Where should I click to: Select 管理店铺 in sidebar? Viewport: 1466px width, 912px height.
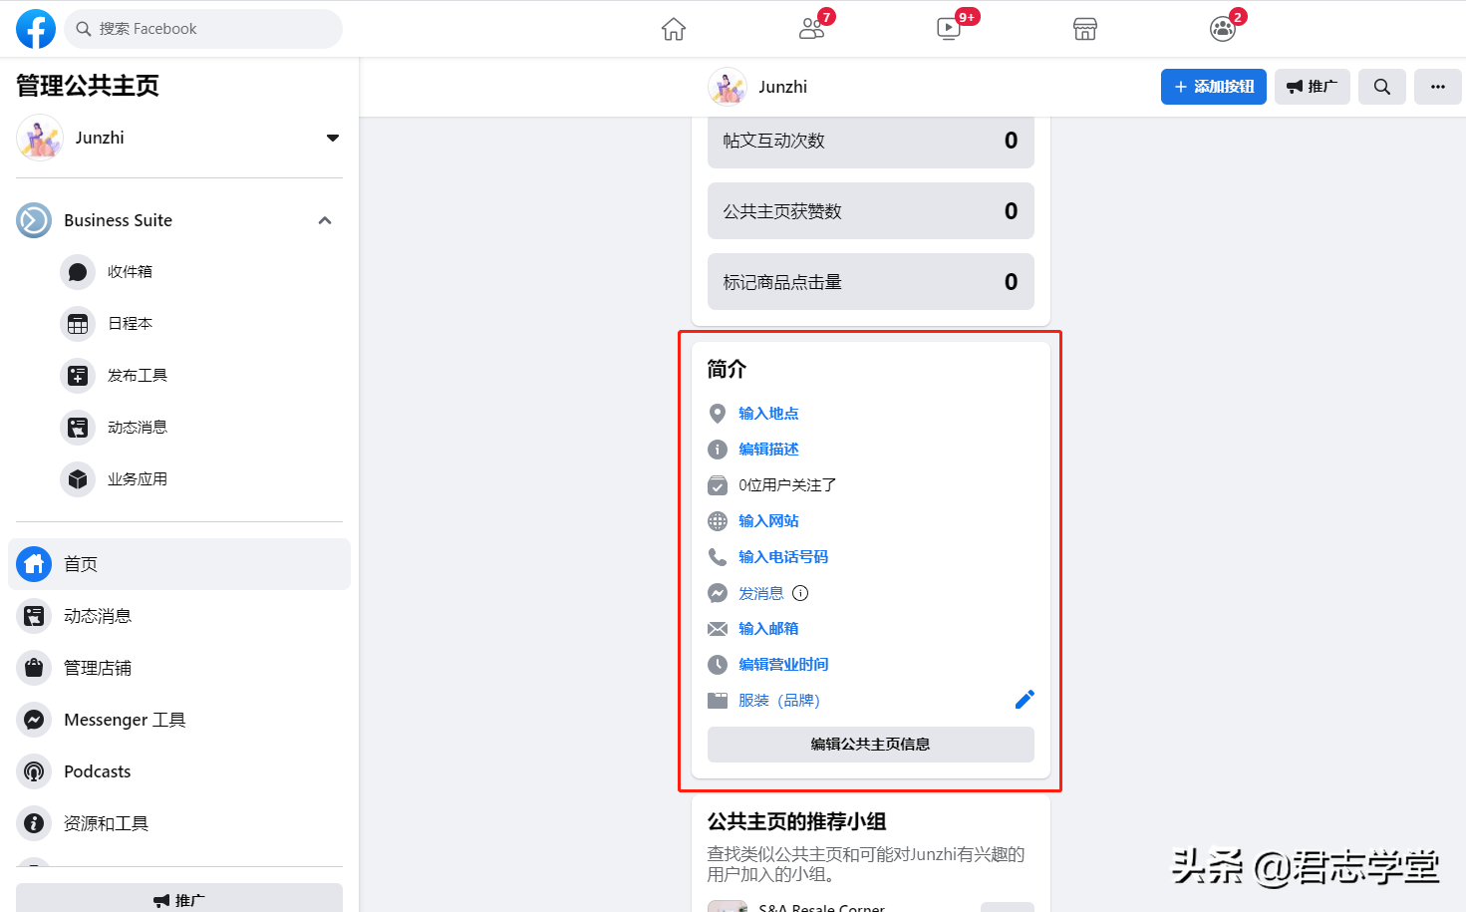[179, 668]
